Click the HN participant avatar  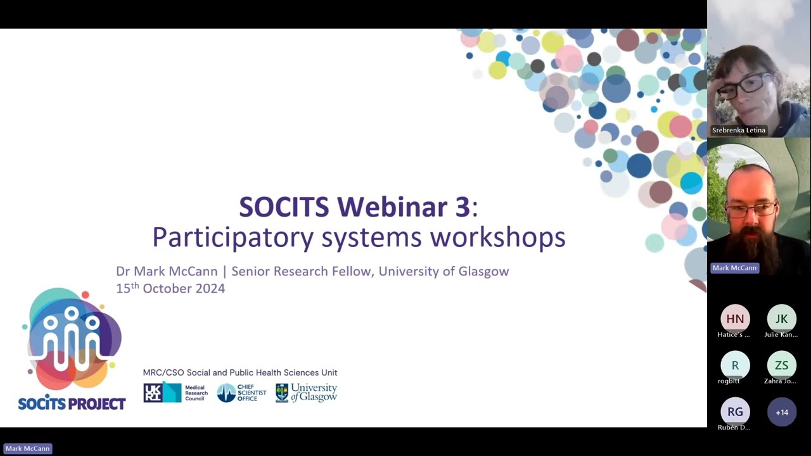click(735, 319)
